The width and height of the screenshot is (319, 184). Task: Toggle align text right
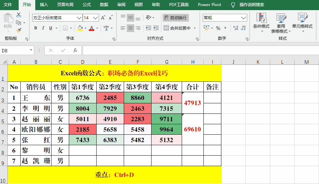click(138, 28)
